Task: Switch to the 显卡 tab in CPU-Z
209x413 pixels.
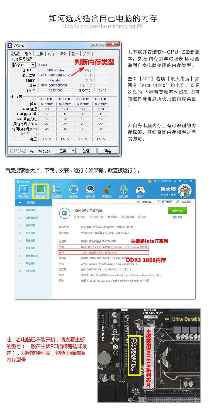Action: click(75, 54)
